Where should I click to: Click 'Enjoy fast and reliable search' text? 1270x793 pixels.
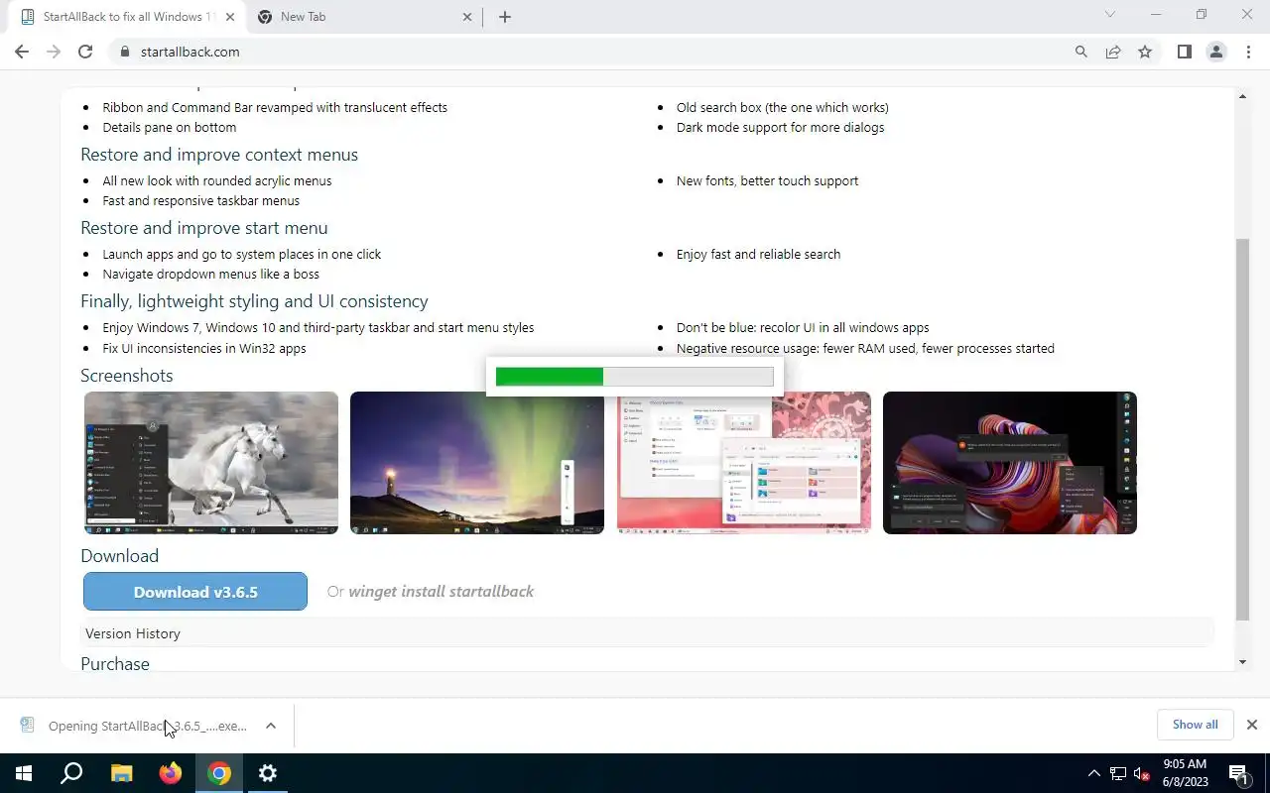coord(758,254)
